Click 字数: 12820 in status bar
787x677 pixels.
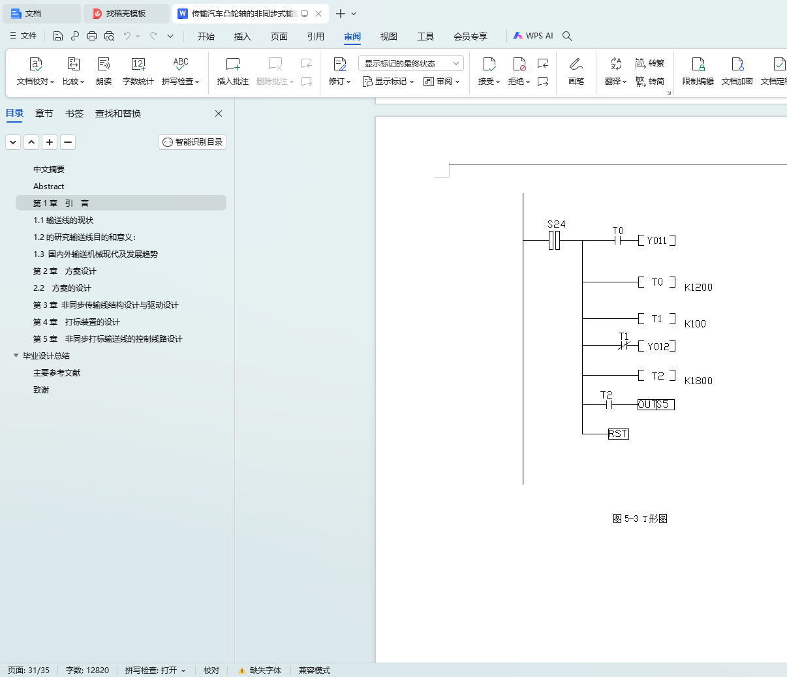pos(87,670)
